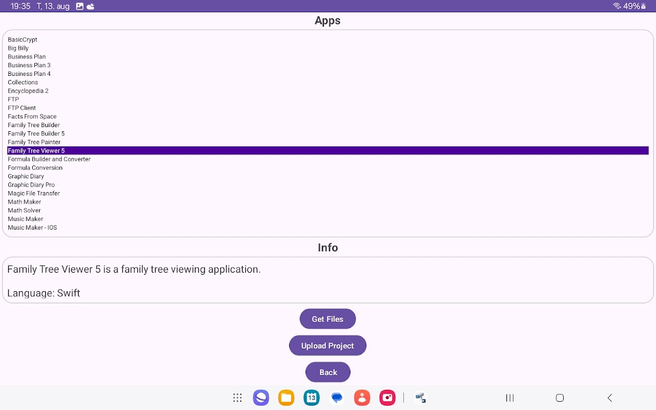
Task: Select Encyclopedia 2 in the list
Action: tap(328, 91)
